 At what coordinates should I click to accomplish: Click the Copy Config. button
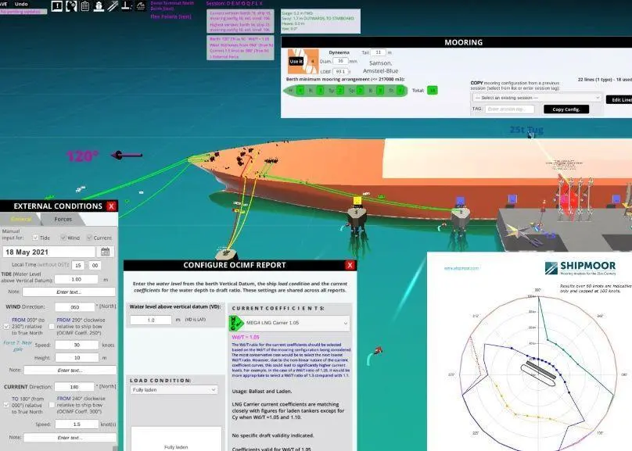(x=566, y=109)
